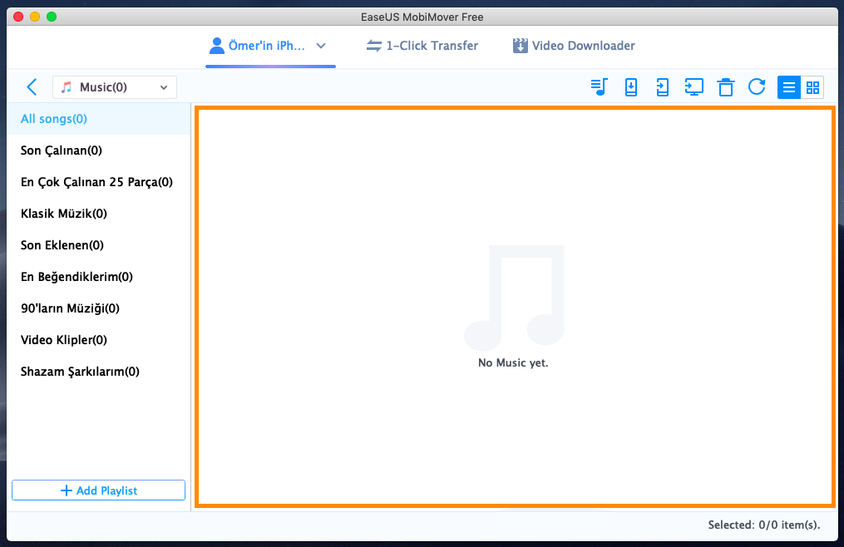844x547 pixels.
Task: Click the add to playlist music icon
Action: 600,87
